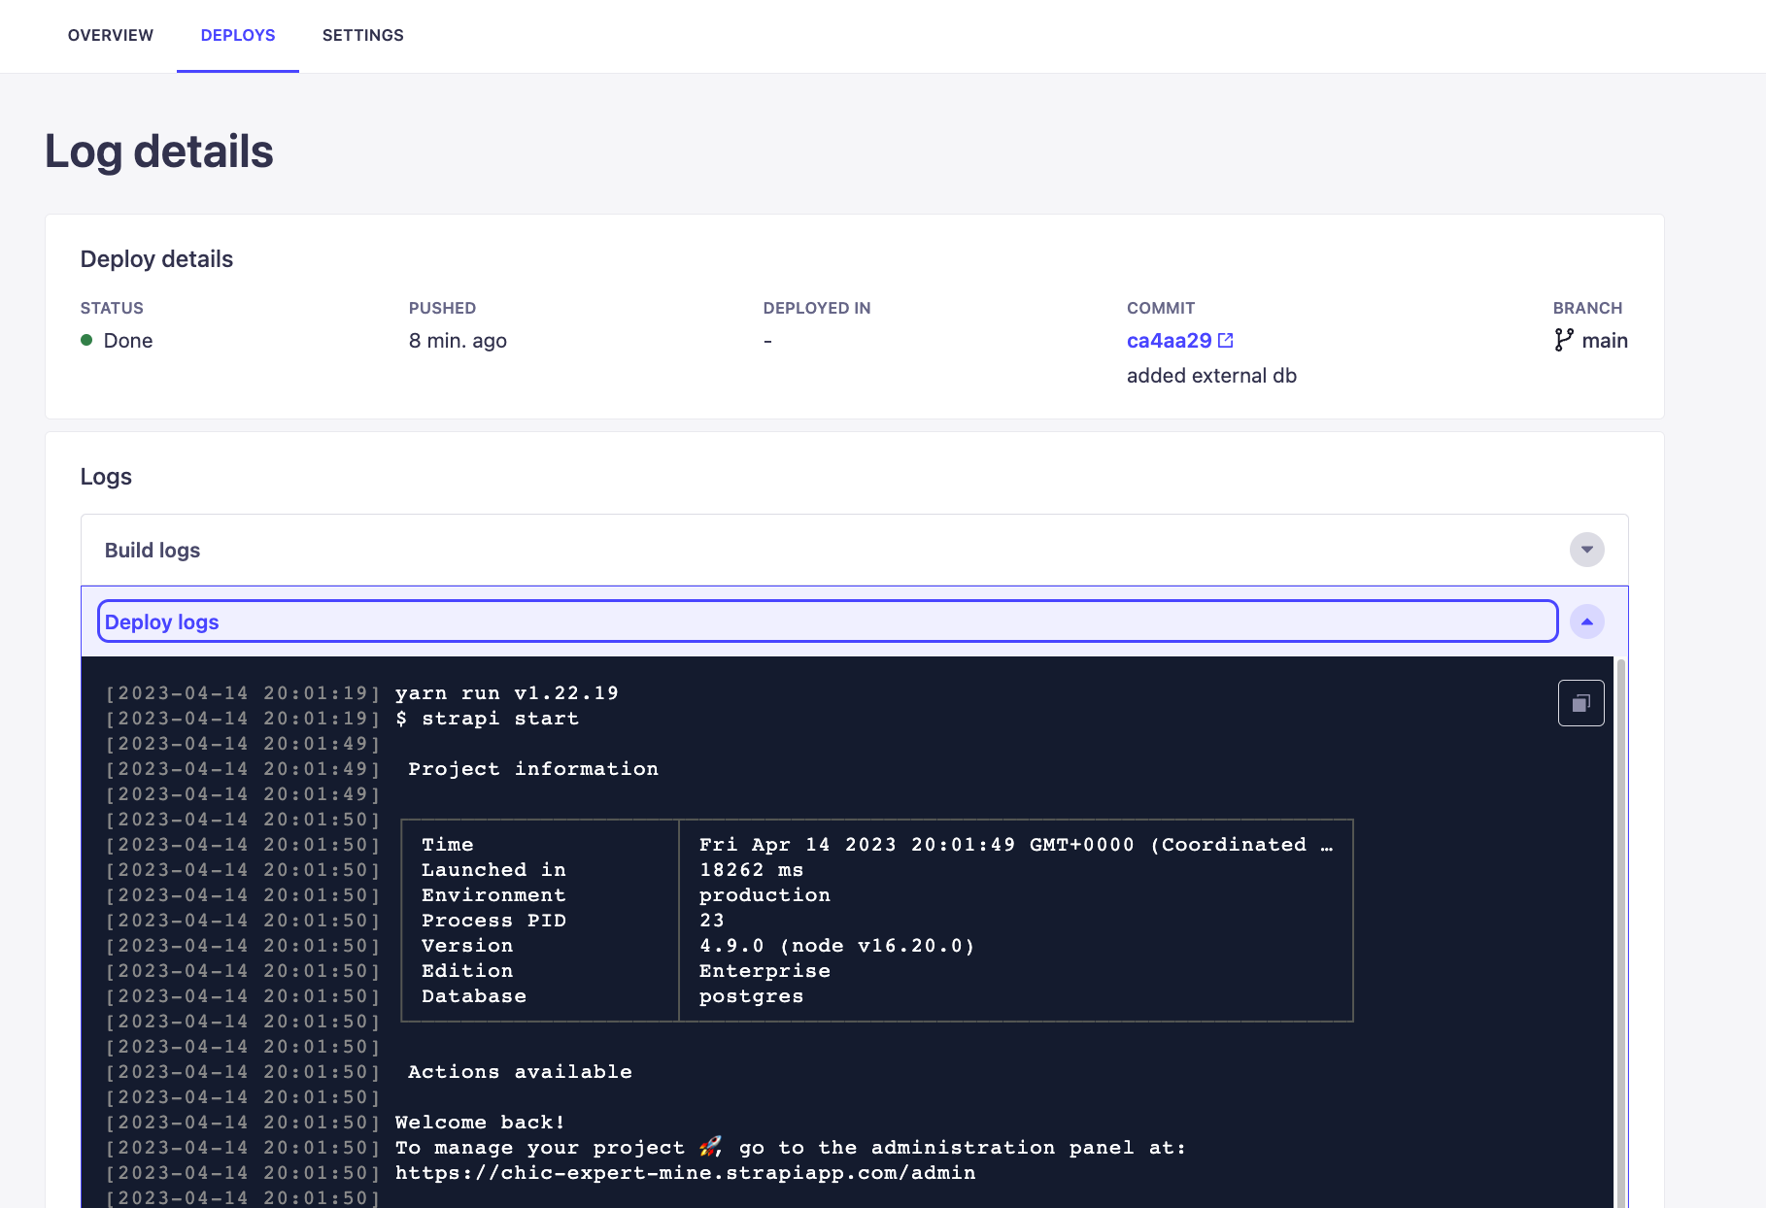
Task: Switch to the Overview tab
Action: click(x=110, y=35)
